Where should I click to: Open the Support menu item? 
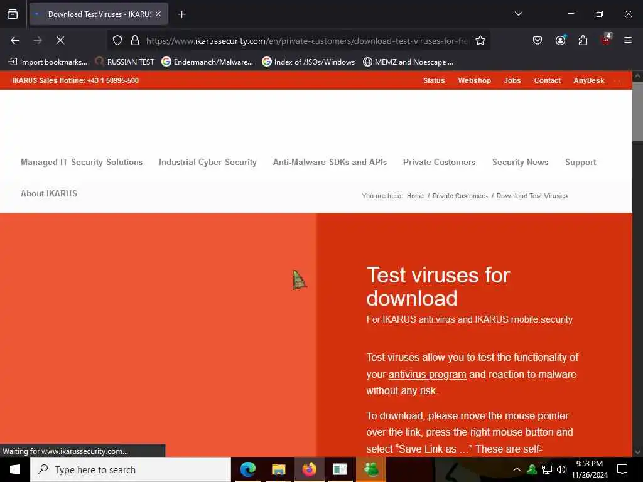[580, 163]
